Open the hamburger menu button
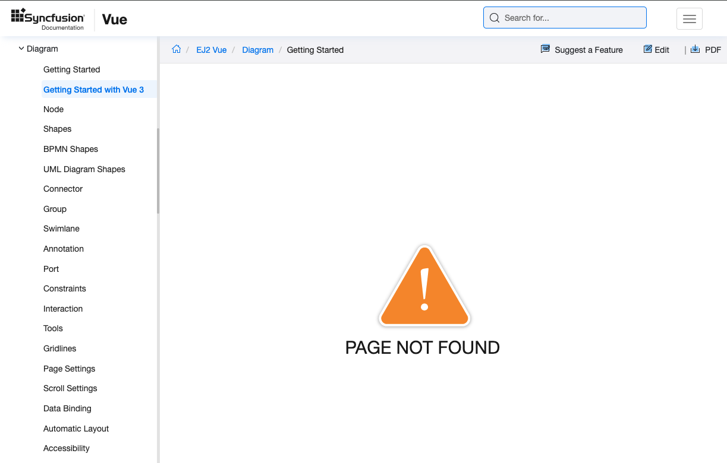Viewport: 727px width, 463px height. [689, 19]
